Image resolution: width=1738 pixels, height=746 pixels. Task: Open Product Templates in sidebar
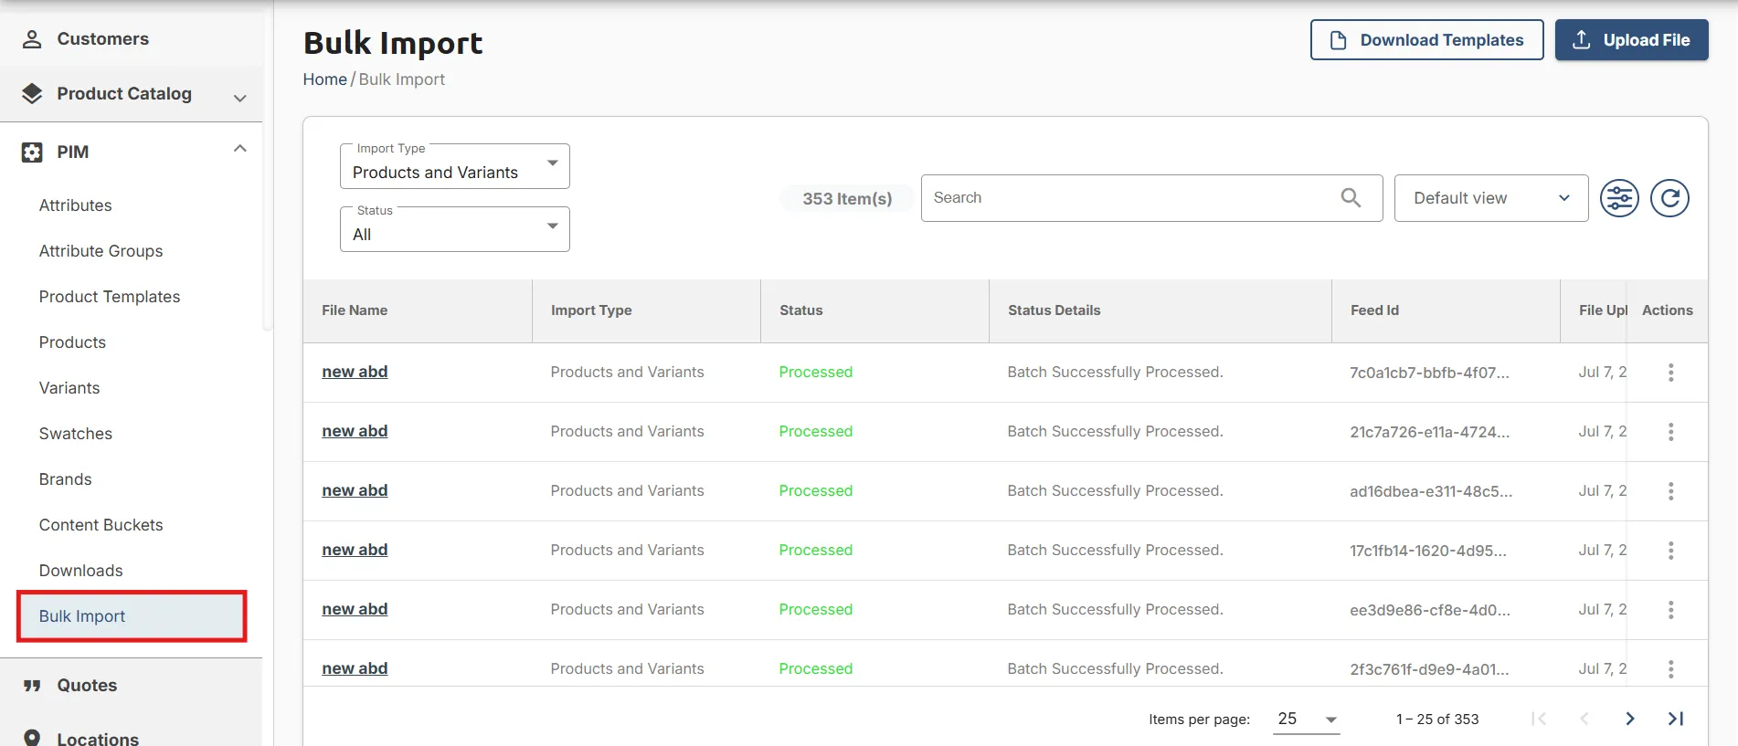pyautogui.click(x=110, y=297)
